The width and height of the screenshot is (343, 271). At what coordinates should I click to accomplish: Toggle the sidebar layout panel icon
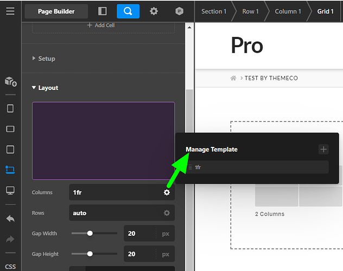[102, 11]
